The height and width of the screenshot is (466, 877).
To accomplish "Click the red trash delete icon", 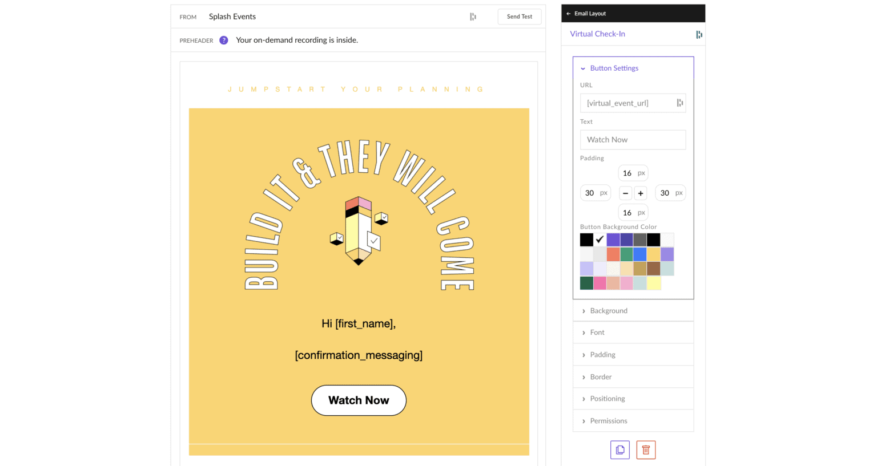I will [646, 450].
